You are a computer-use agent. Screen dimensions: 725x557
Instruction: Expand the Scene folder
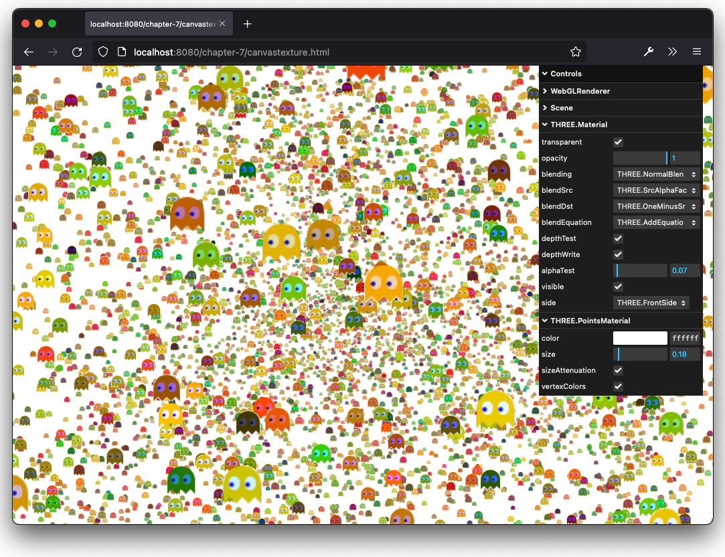pyautogui.click(x=621, y=108)
